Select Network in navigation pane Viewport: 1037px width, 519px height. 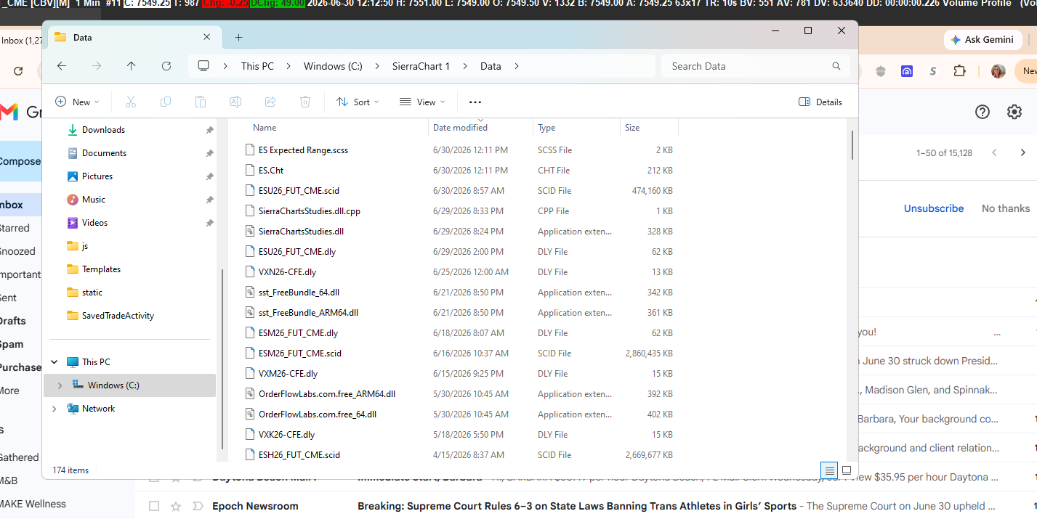tap(98, 409)
